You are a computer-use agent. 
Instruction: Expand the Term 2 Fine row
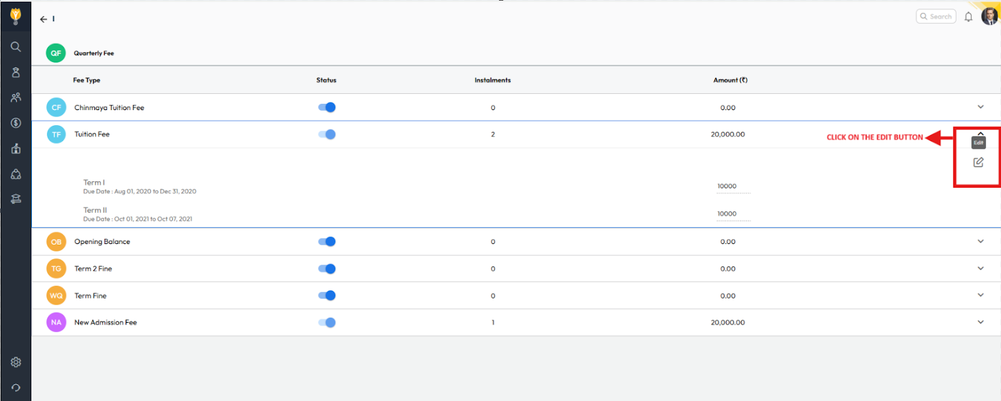(980, 268)
